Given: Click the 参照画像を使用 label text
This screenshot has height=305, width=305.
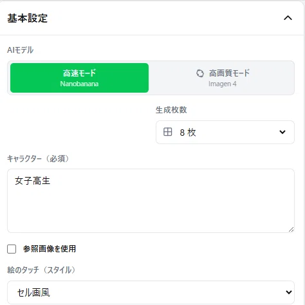Looking at the screenshot, I should tap(50, 249).
